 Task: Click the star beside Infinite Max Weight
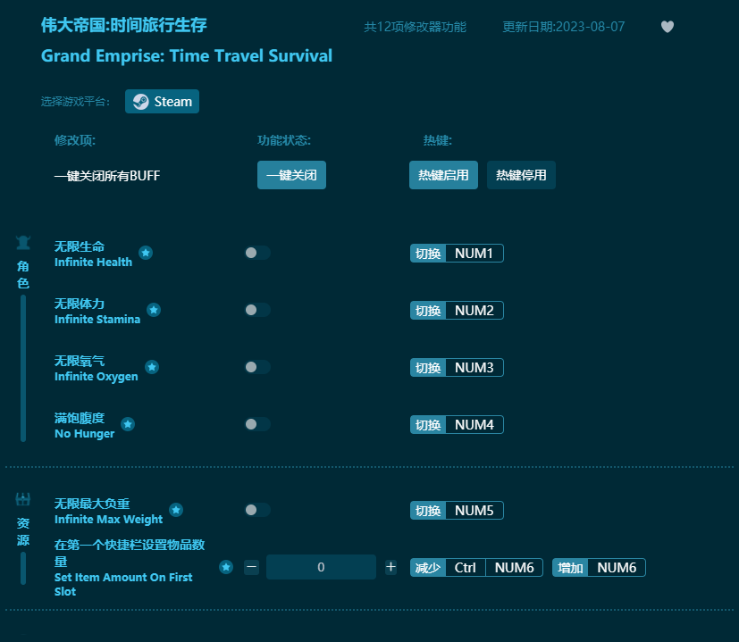tap(176, 510)
